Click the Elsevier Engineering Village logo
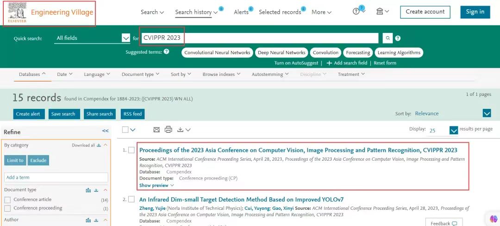This screenshot has height=226, width=500. 50,13
